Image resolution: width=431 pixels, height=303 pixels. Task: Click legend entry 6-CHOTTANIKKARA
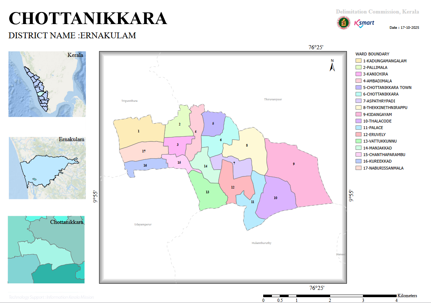point(381,94)
